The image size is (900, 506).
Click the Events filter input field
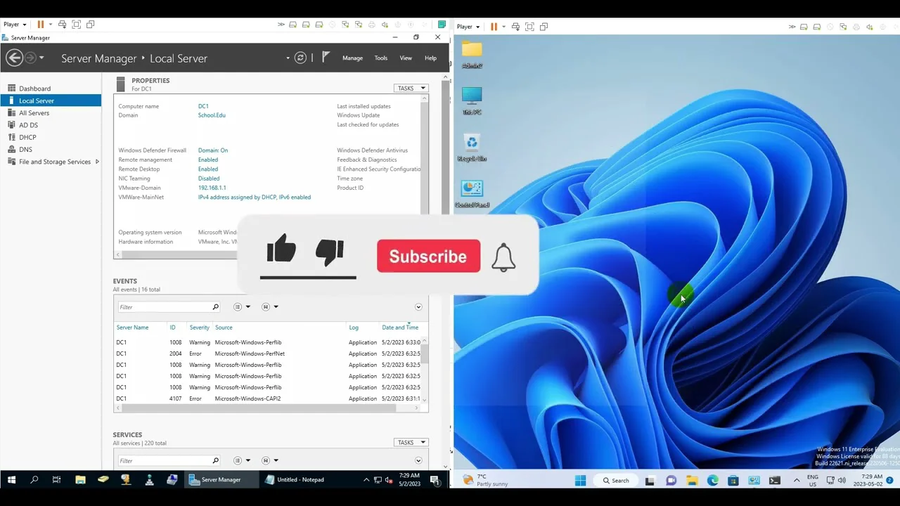[164, 307]
